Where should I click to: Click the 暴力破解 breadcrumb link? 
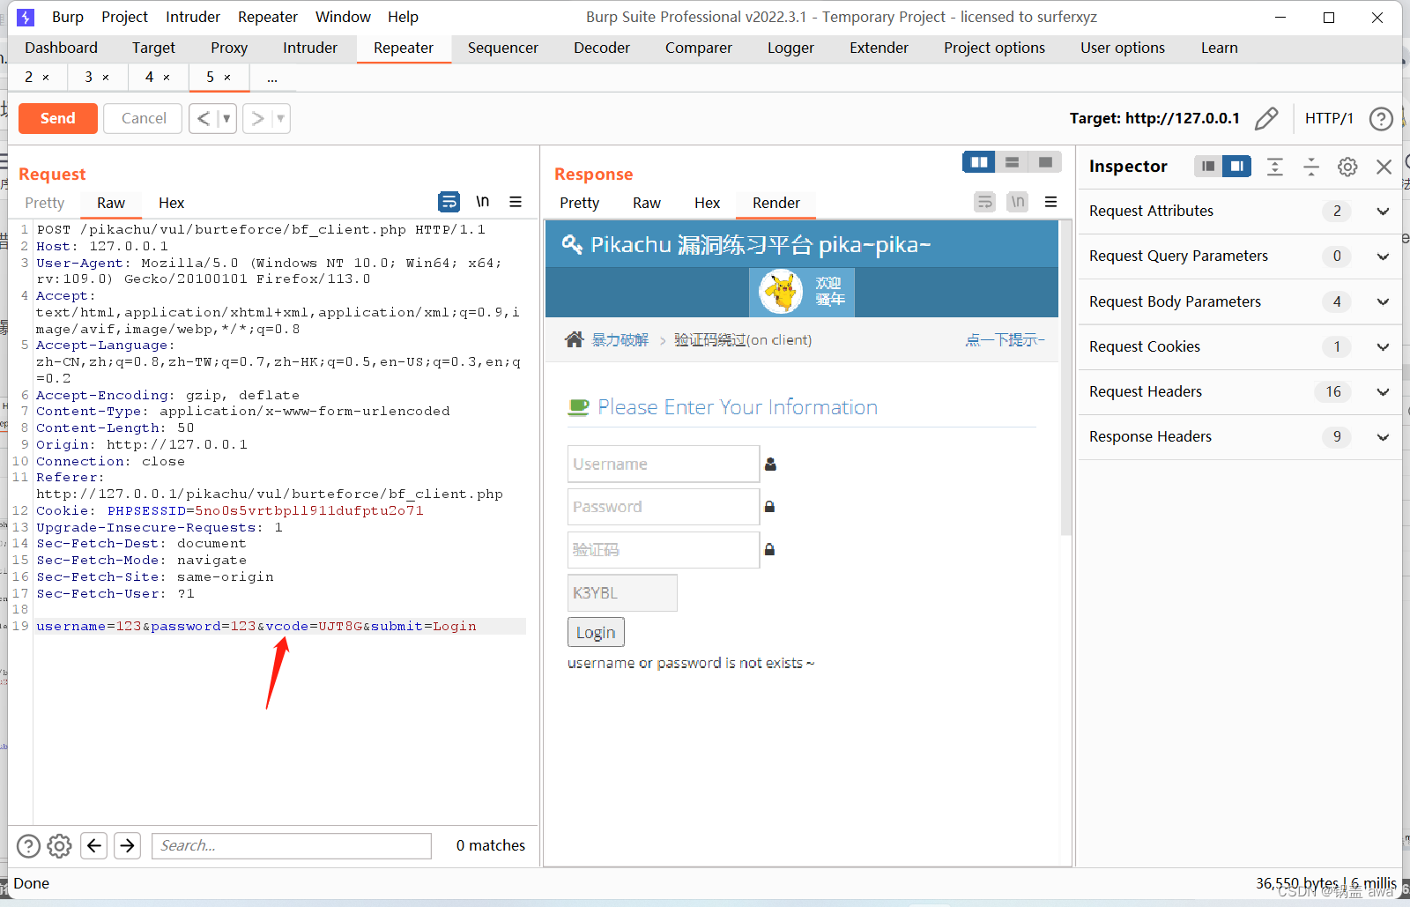tap(620, 340)
